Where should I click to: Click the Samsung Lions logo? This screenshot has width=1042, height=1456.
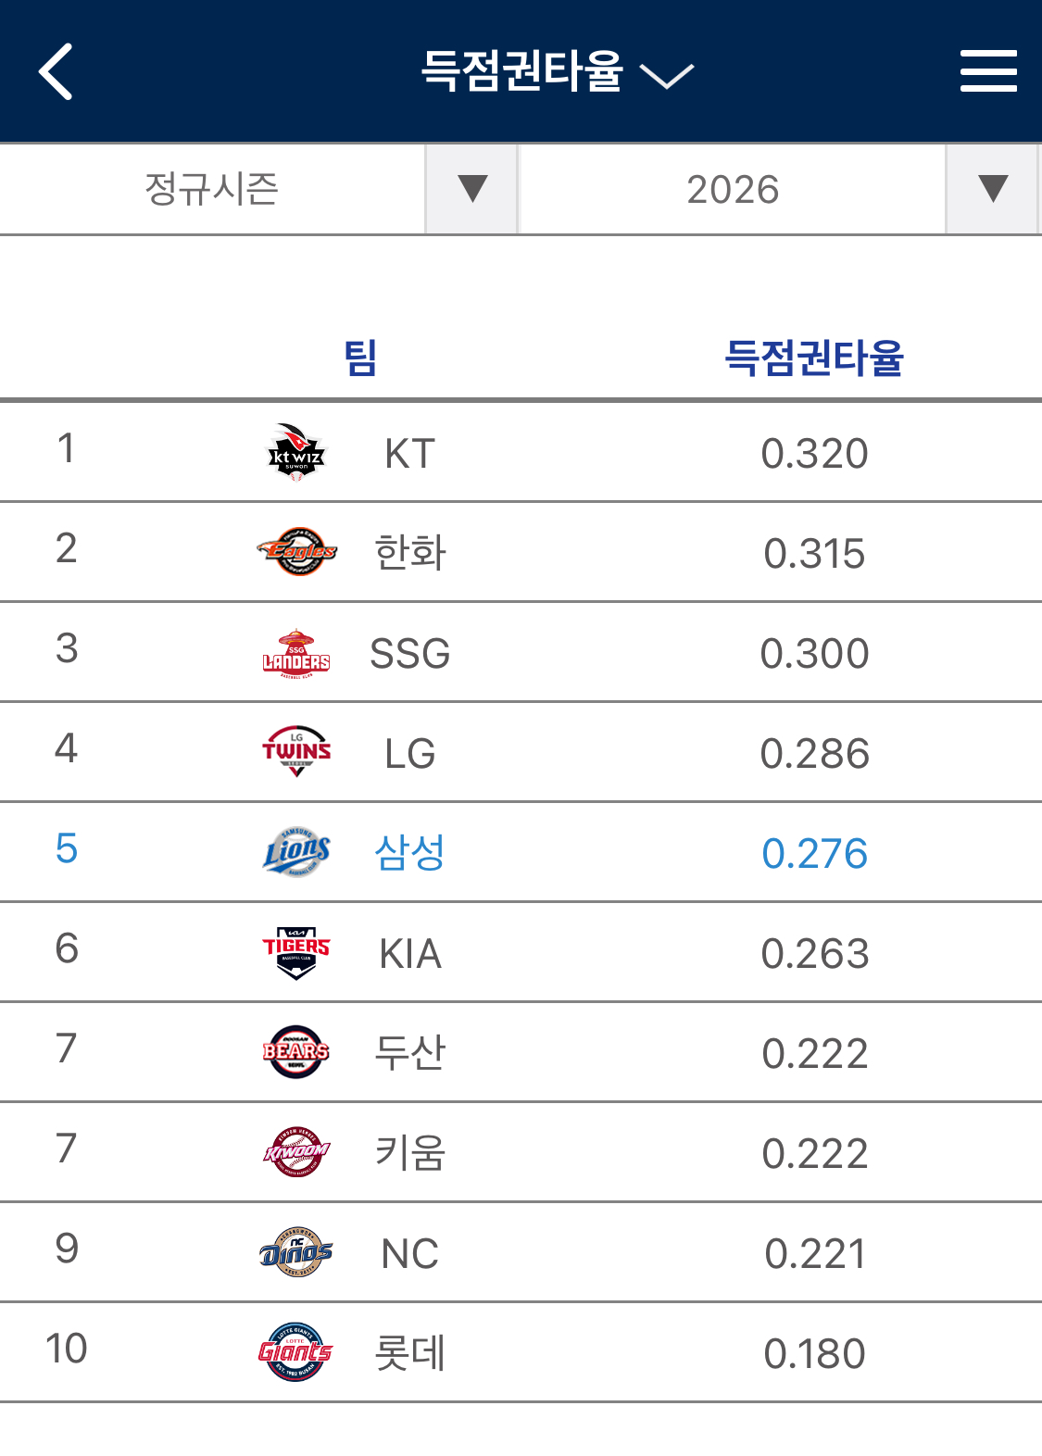click(x=296, y=852)
